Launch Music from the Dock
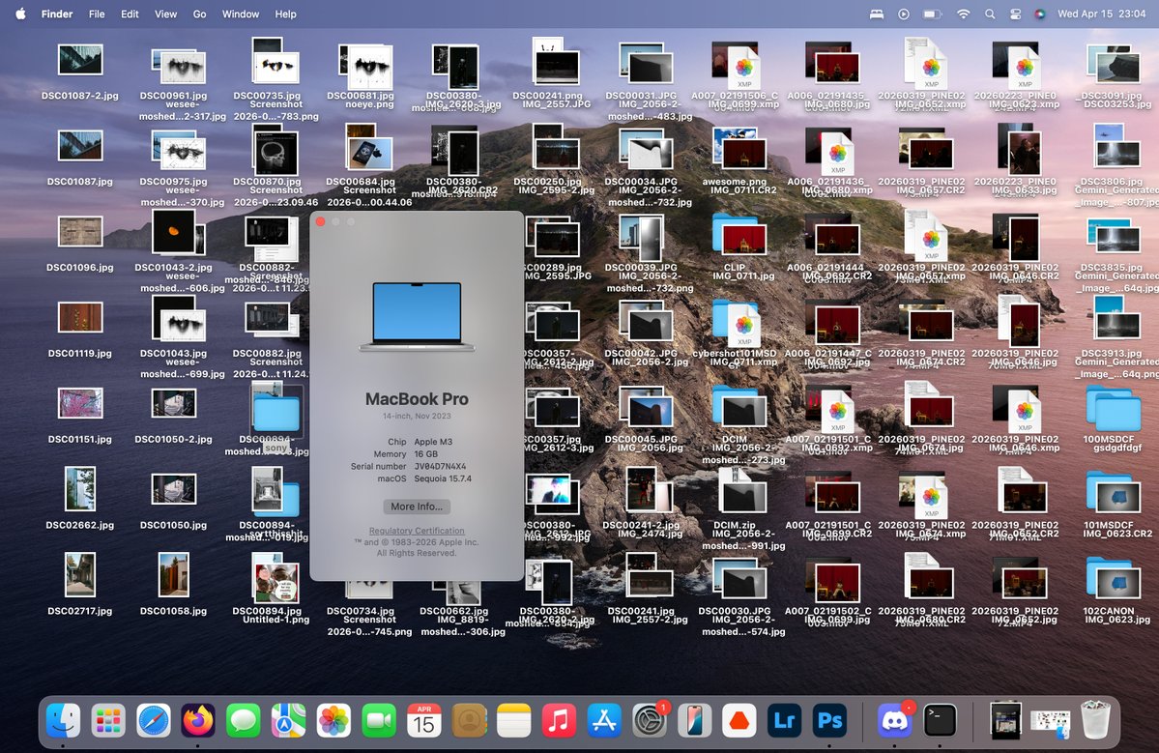The height and width of the screenshot is (753, 1159). pyautogui.click(x=559, y=720)
